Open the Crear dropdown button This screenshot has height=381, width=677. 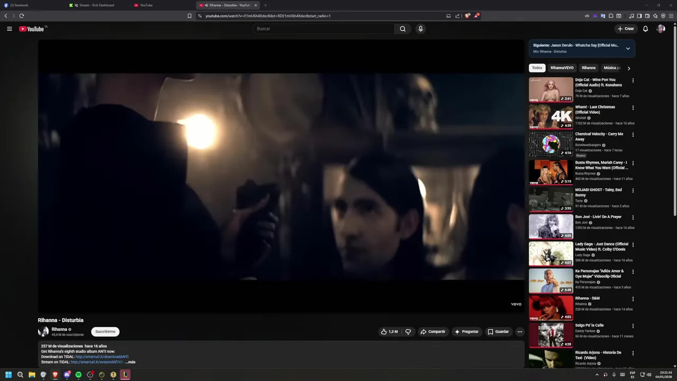(x=626, y=29)
